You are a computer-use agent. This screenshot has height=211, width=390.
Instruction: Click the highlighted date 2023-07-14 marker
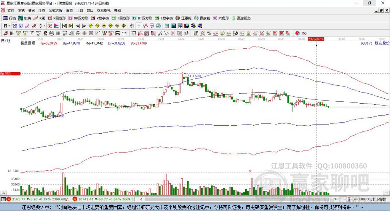[x=316, y=39]
